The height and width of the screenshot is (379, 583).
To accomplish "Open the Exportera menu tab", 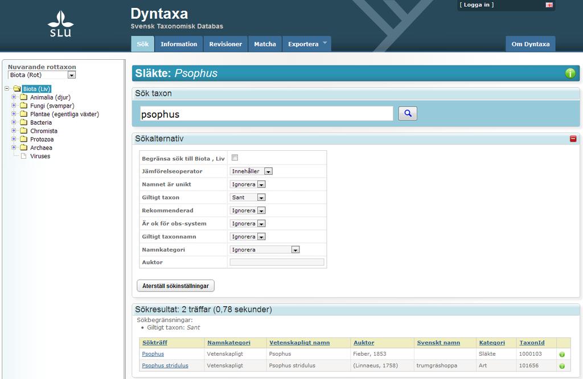I will [x=307, y=44].
